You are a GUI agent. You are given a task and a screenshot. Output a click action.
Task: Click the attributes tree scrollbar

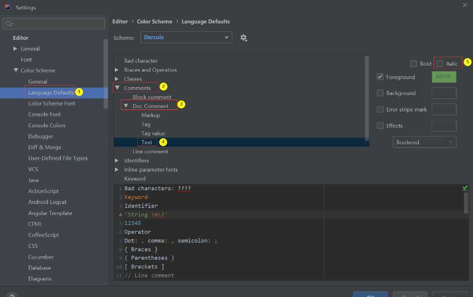click(367, 98)
